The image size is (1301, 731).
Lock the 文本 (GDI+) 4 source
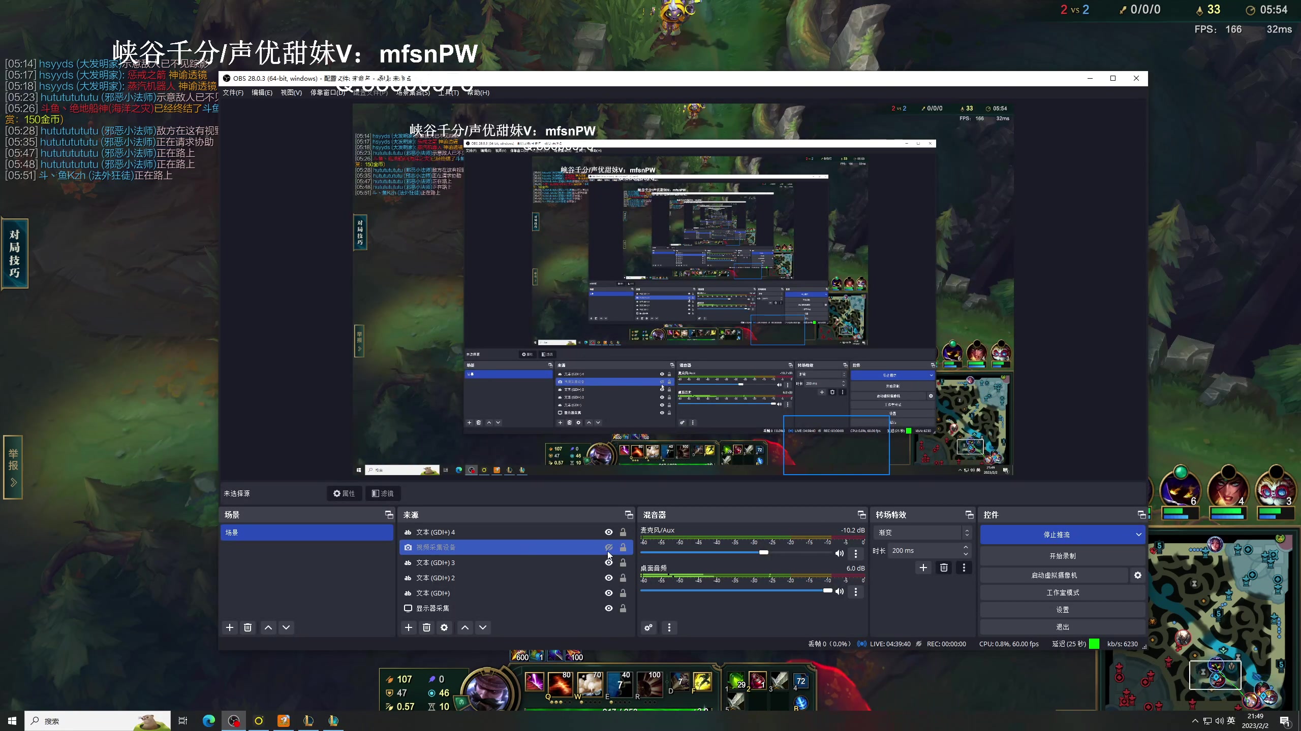tap(623, 532)
